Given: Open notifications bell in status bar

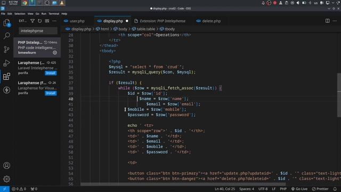Looking at the screenshot, I should coord(335,189).
